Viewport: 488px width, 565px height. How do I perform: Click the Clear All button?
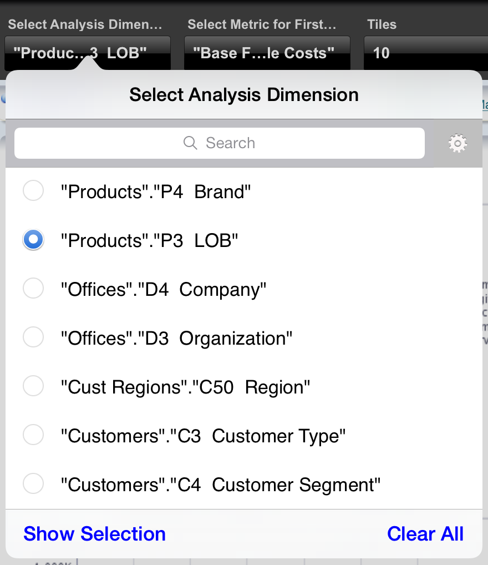pos(425,534)
